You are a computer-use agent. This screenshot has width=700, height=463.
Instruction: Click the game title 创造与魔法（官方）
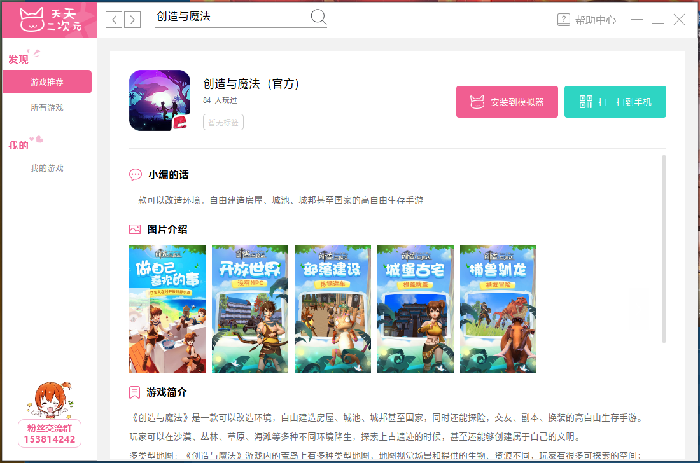253,84
